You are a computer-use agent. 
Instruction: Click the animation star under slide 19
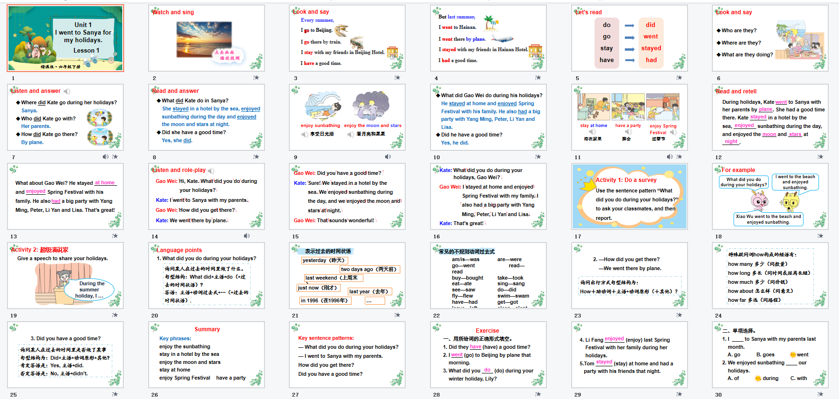pos(115,315)
